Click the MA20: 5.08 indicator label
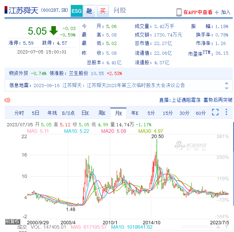Screen dimensions: 234x232 pos(114,131)
